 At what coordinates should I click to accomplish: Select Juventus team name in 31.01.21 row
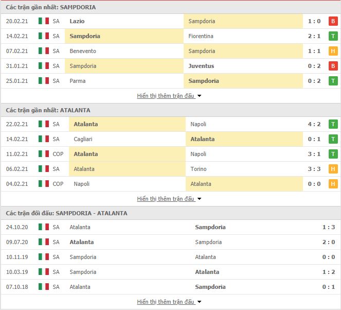[x=201, y=66]
